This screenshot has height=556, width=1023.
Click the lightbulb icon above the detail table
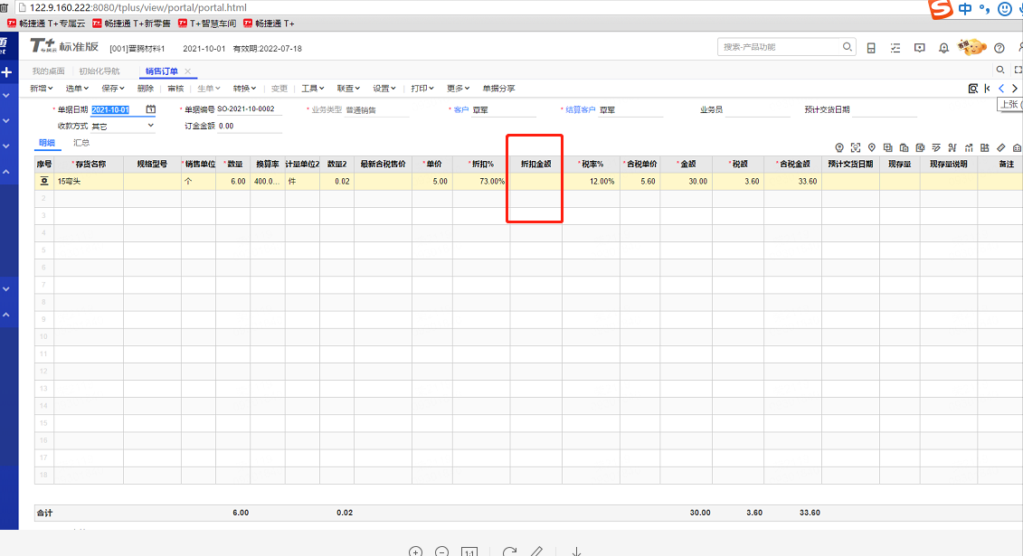point(839,148)
